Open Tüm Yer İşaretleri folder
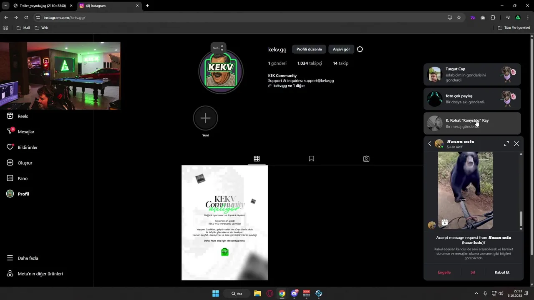Screen dimensions: 534x300 coord(514,27)
